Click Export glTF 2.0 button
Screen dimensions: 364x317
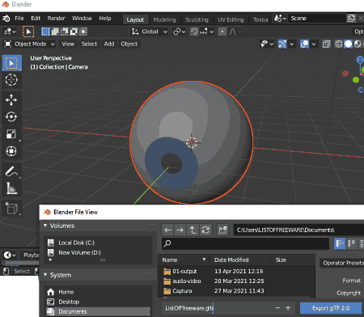tap(331, 308)
